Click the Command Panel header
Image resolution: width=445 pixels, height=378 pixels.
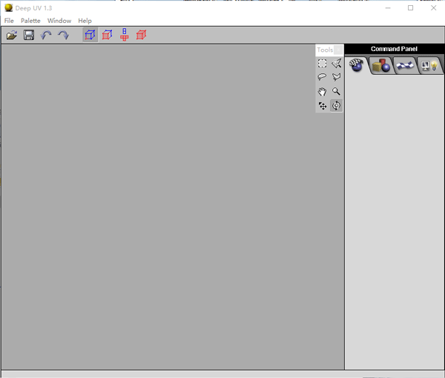coord(394,49)
